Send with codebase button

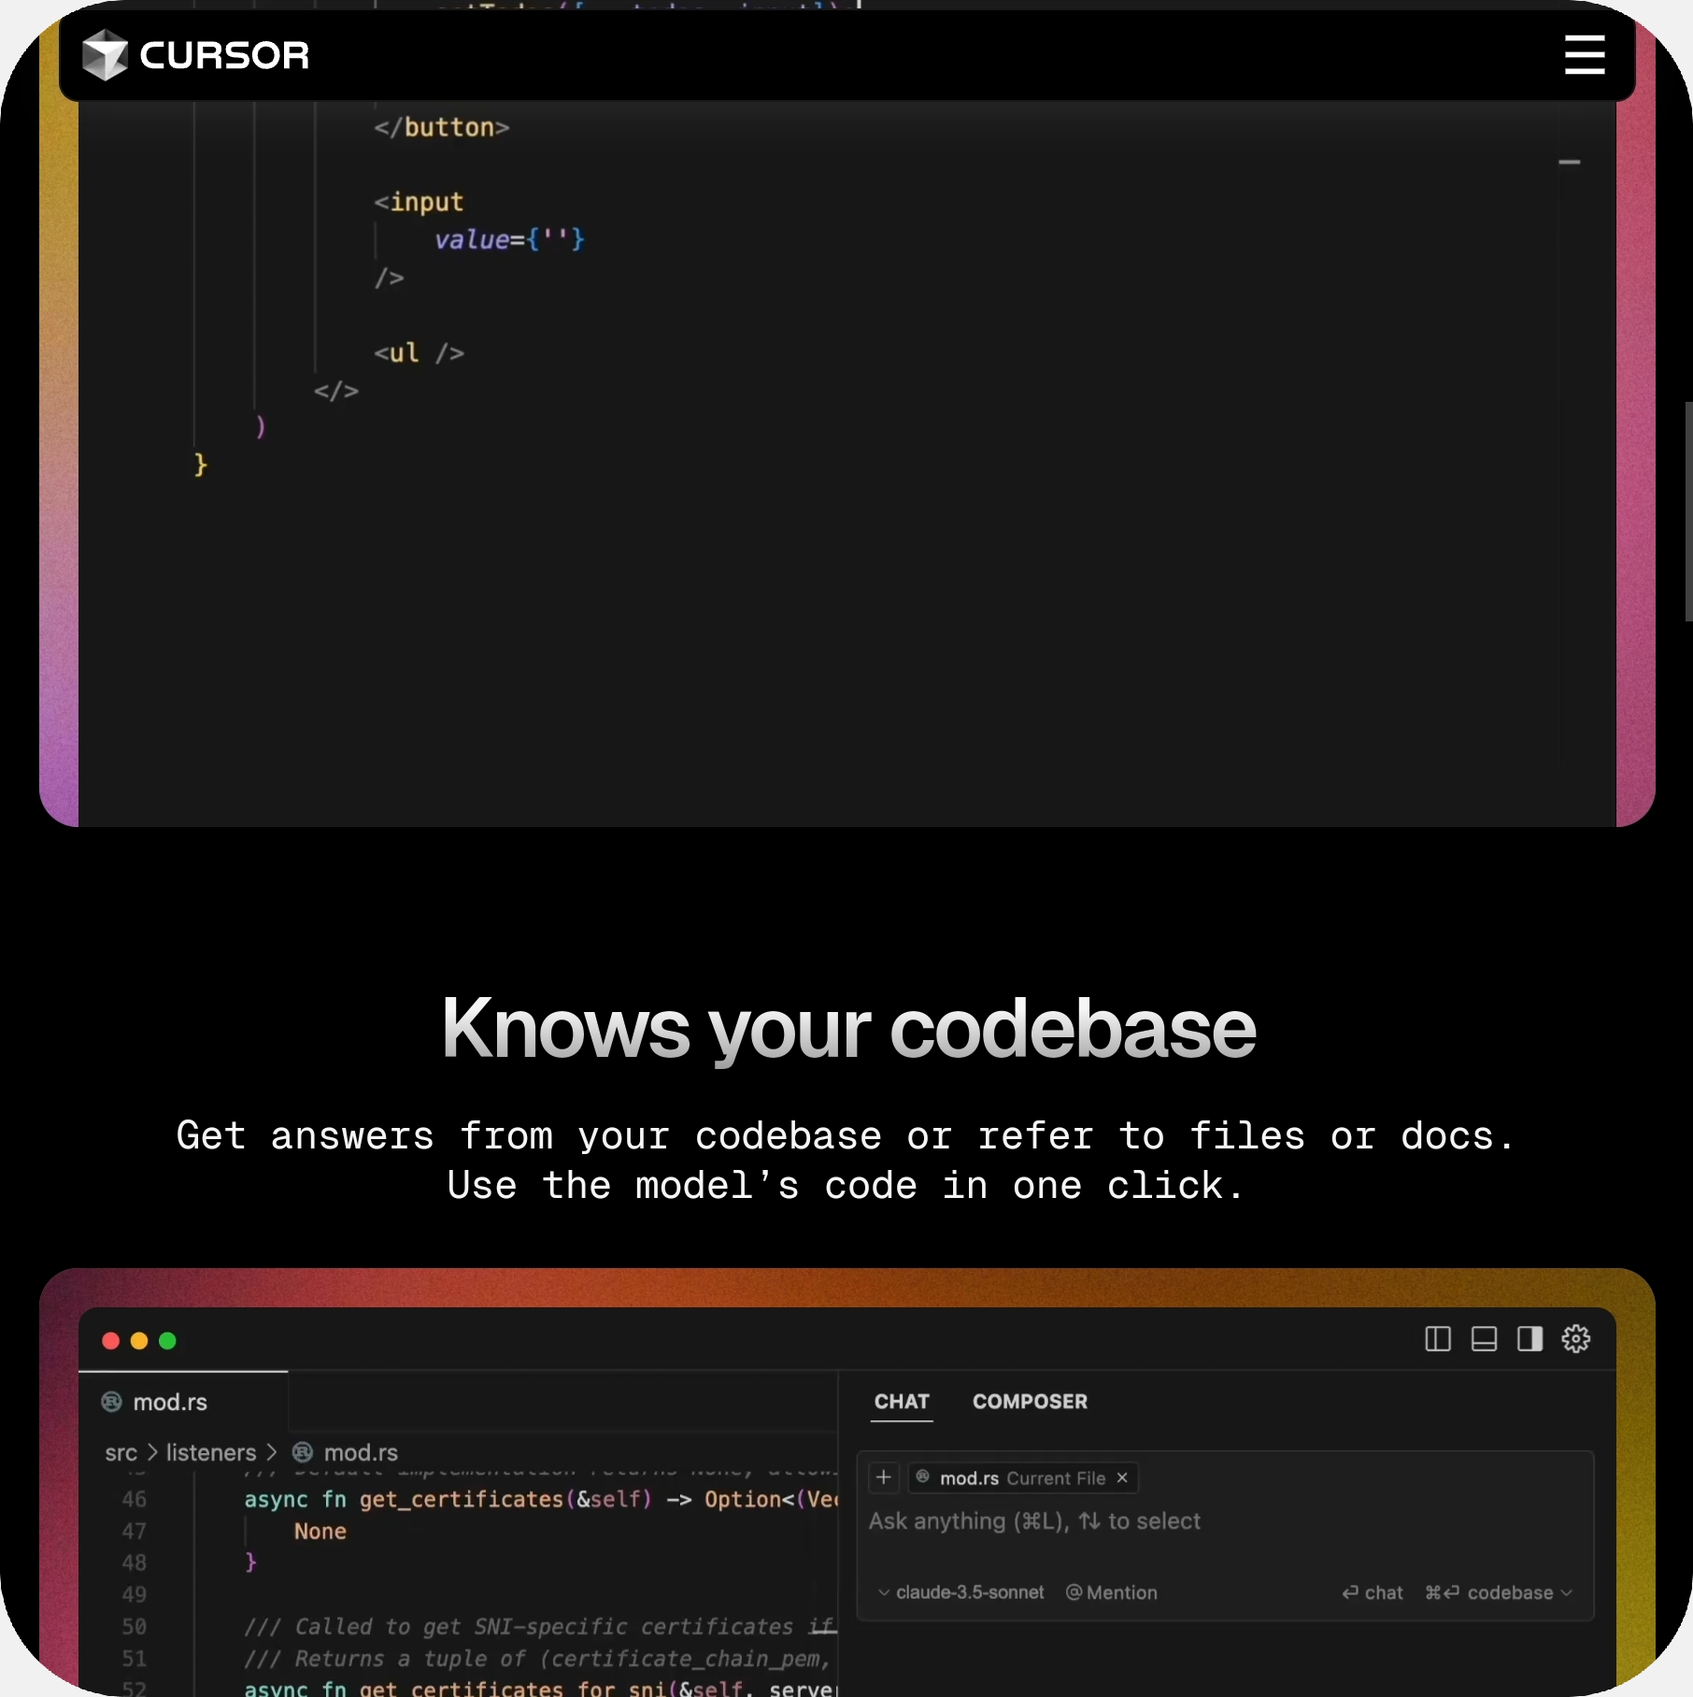click(x=1488, y=1592)
